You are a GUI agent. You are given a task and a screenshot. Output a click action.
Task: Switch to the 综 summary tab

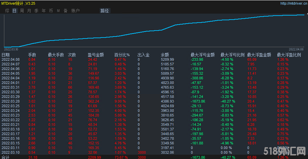pos(7,11)
